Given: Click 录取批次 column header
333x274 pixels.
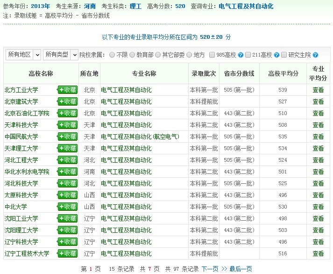Looking at the screenshot, I should (204, 73).
